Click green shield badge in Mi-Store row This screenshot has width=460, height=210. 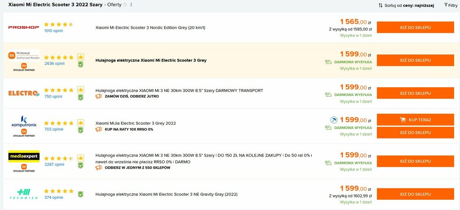coord(80,64)
